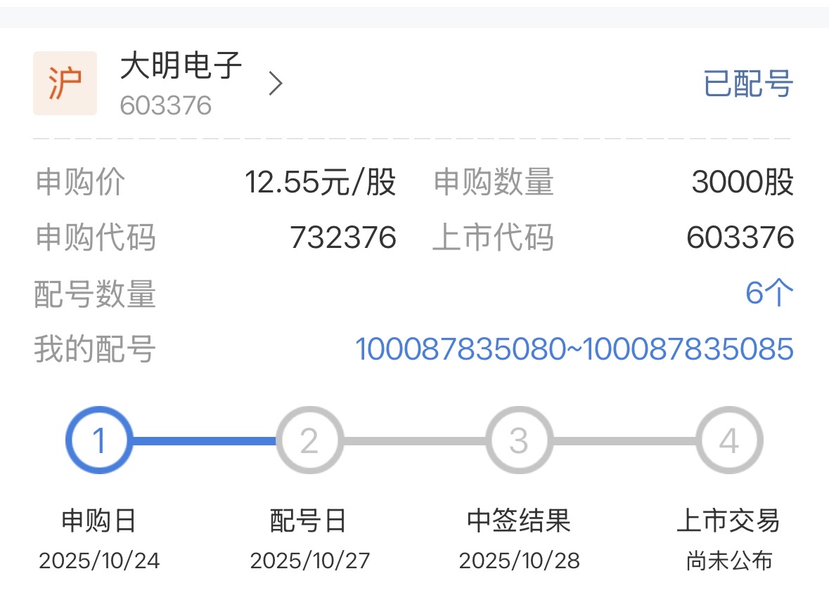The height and width of the screenshot is (609, 829).
Task: Click the 配号日 2025/10/27 date label
Action: [310, 561]
